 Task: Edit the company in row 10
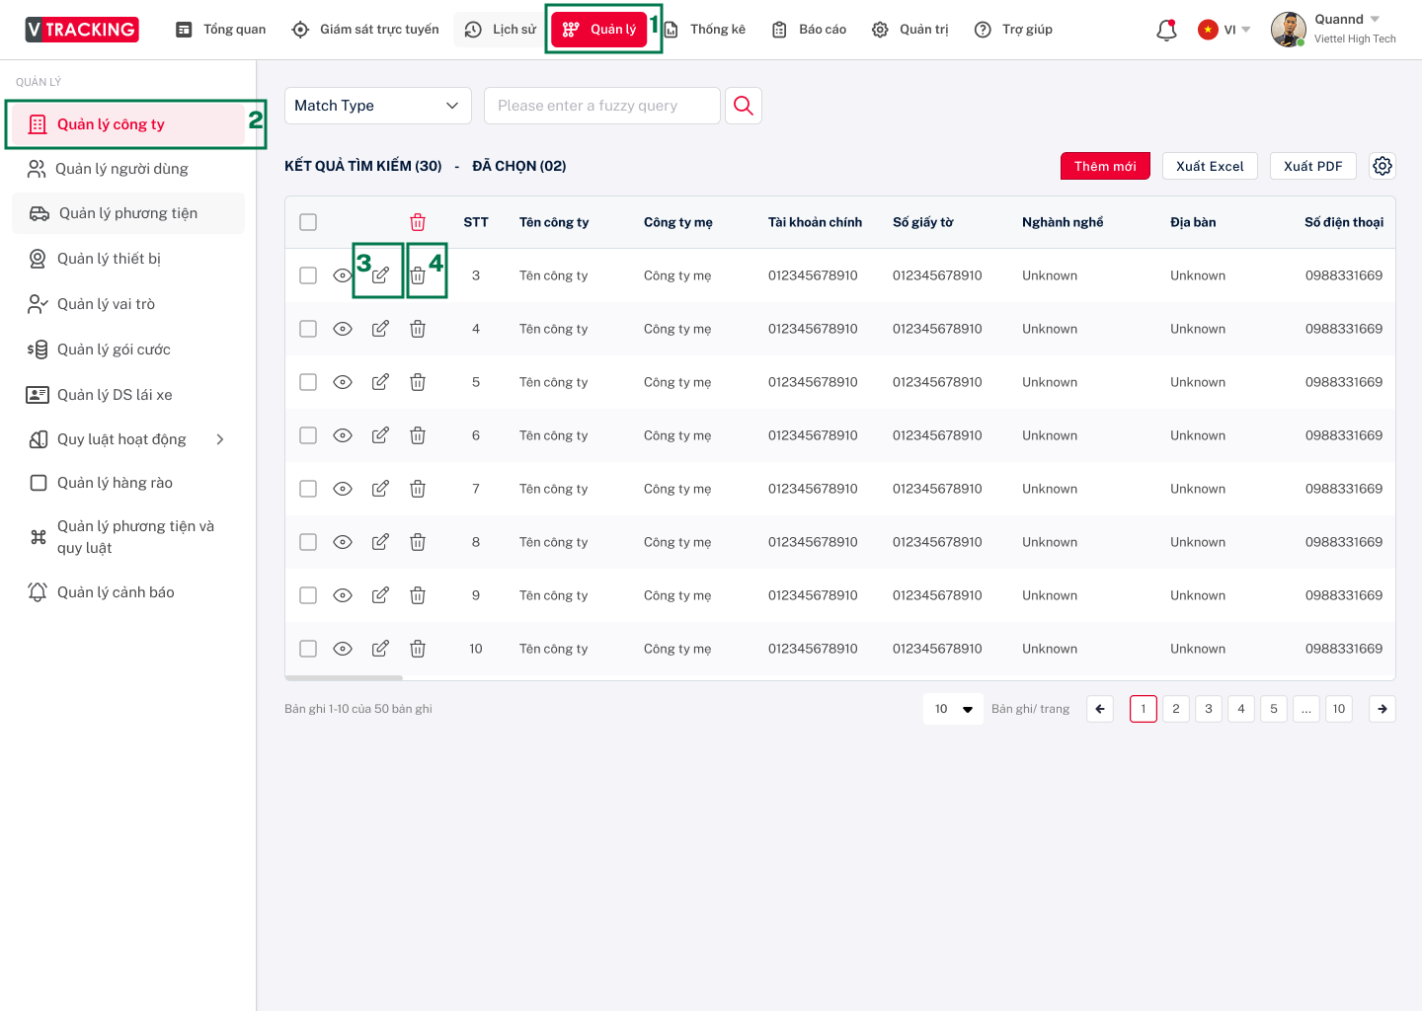tap(380, 649)
